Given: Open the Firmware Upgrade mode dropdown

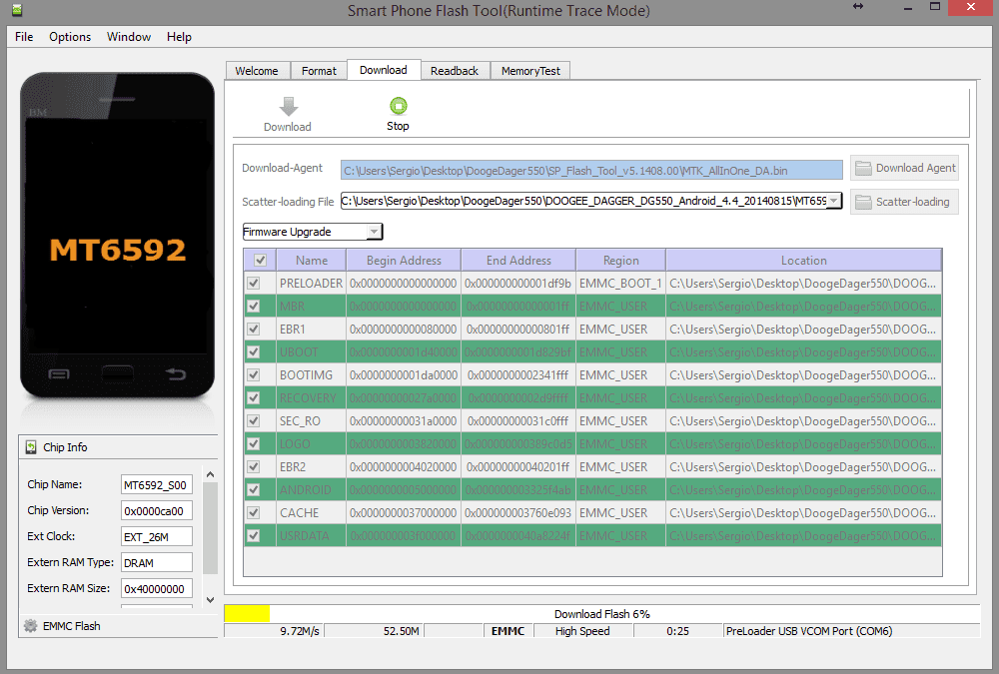Looking at the screenshot, I should point(312,232).
